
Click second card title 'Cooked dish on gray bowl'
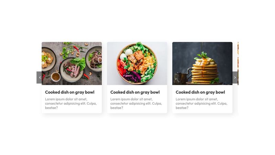tap(135, 92)
